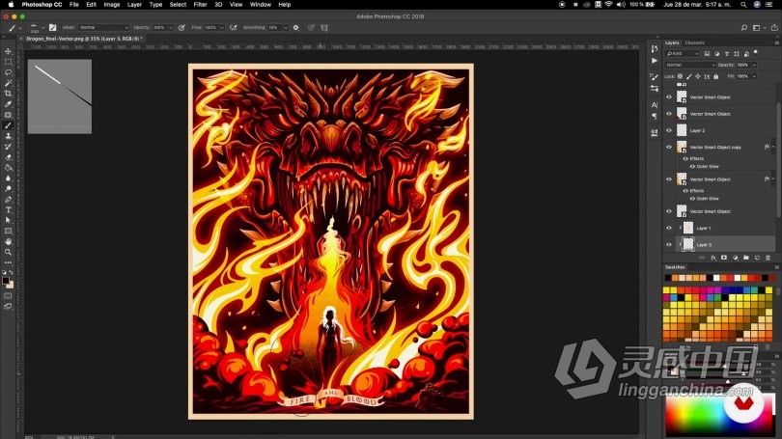This screenshot has height=439, width=782.
Task: Select the Dodge tool
Action: pos(8,189)
